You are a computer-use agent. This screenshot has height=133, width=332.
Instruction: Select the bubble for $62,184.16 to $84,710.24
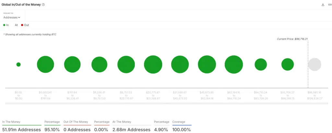pyautogui.click(x=234, y=65)
